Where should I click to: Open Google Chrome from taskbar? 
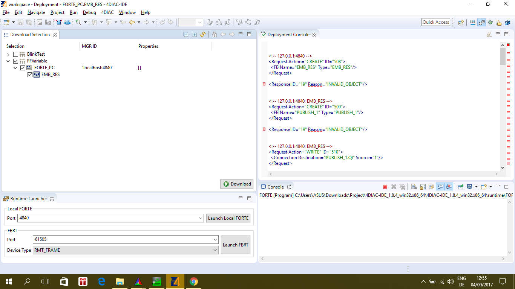pos(194,281)
